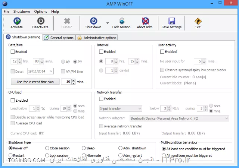The image size is (239, 168).
Task: Select the Interval day(s) radio button
Action: (x=101, y=70)
